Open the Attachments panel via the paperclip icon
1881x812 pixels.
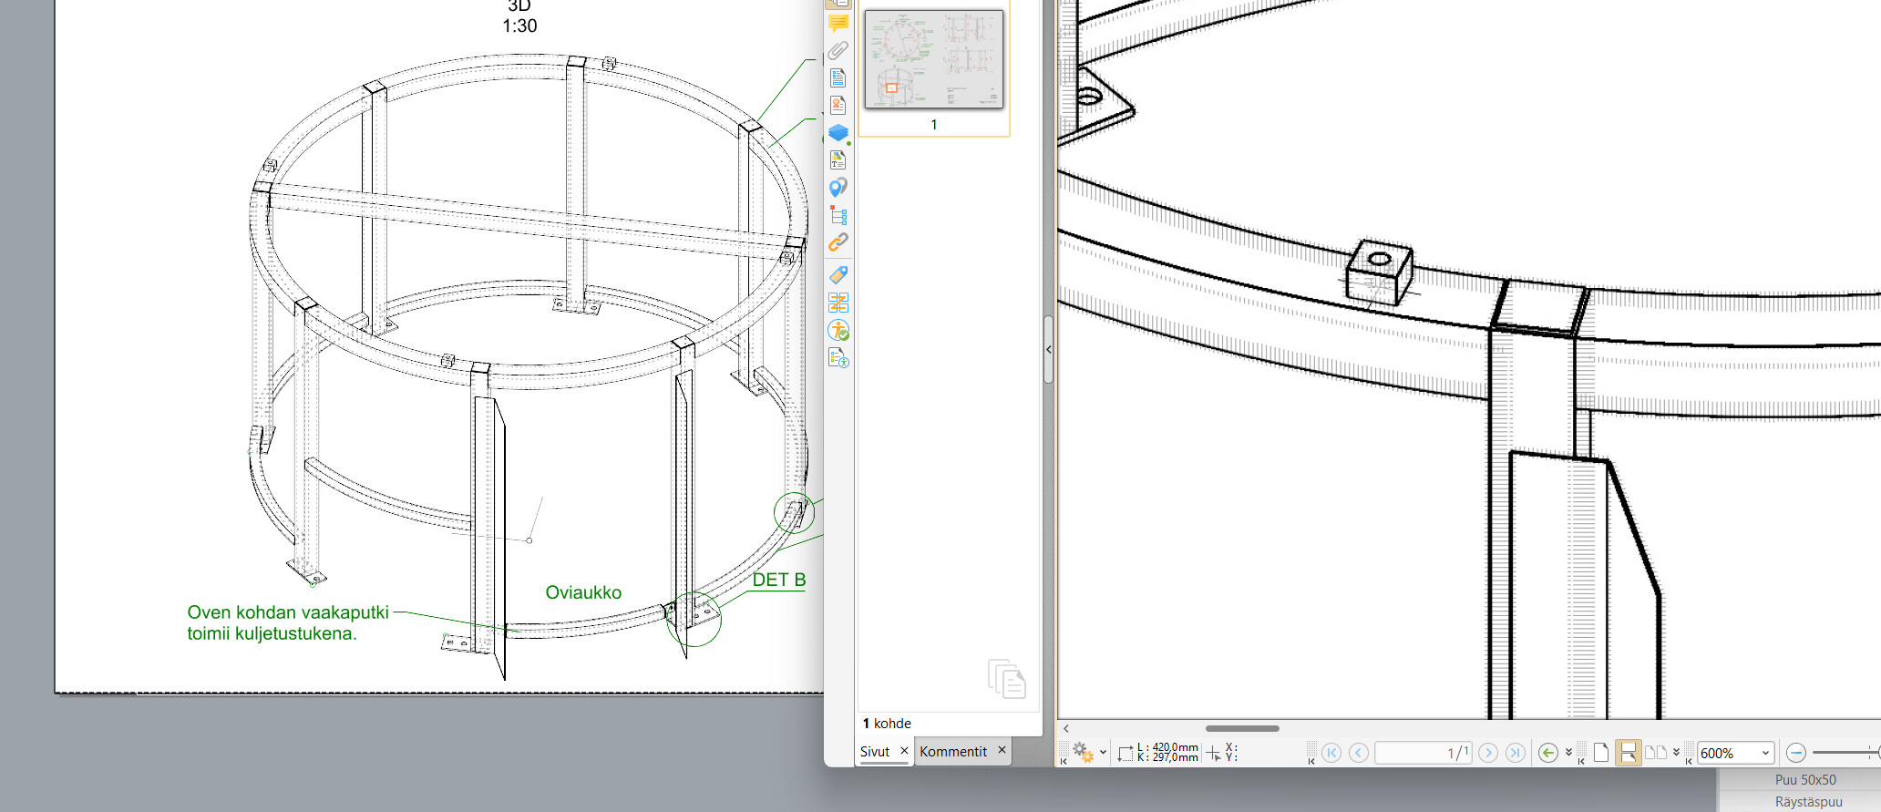point(838,50)
